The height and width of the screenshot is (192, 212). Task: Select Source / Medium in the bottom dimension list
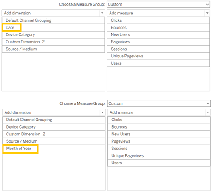(x=54, y=141)
